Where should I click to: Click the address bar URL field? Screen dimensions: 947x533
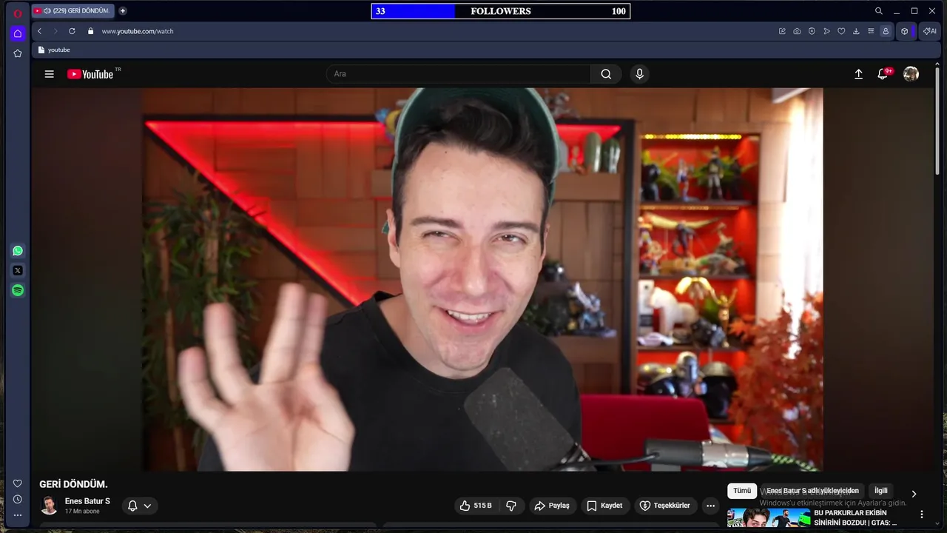[437, 31]
